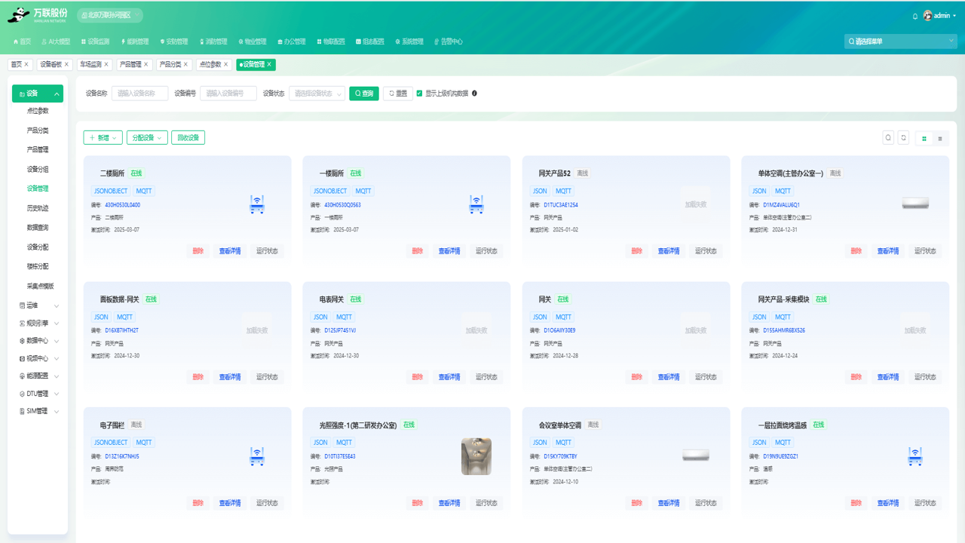This screenshot has width=965, height=543.
Task: Click 删除 on 网关产品52 card
Action: [637, 251]
